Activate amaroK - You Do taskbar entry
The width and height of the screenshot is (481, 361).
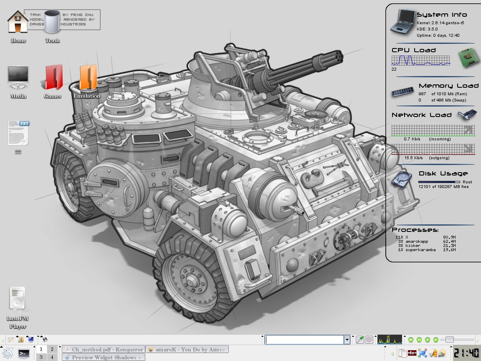(x=187, y=349)
